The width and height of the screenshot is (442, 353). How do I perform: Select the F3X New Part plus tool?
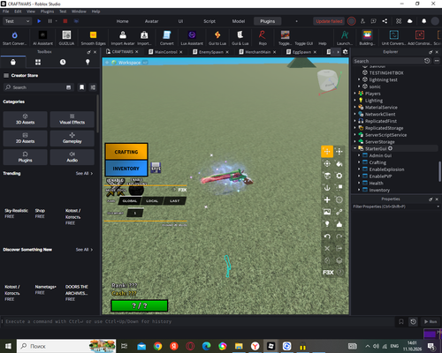coord(327,199)
